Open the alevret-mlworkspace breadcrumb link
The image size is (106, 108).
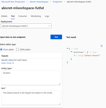pyautogui.click(x=39, y=2)
